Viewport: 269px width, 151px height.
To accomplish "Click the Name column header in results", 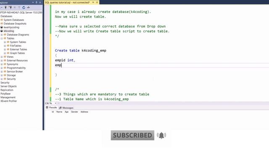I will point(59,112).
